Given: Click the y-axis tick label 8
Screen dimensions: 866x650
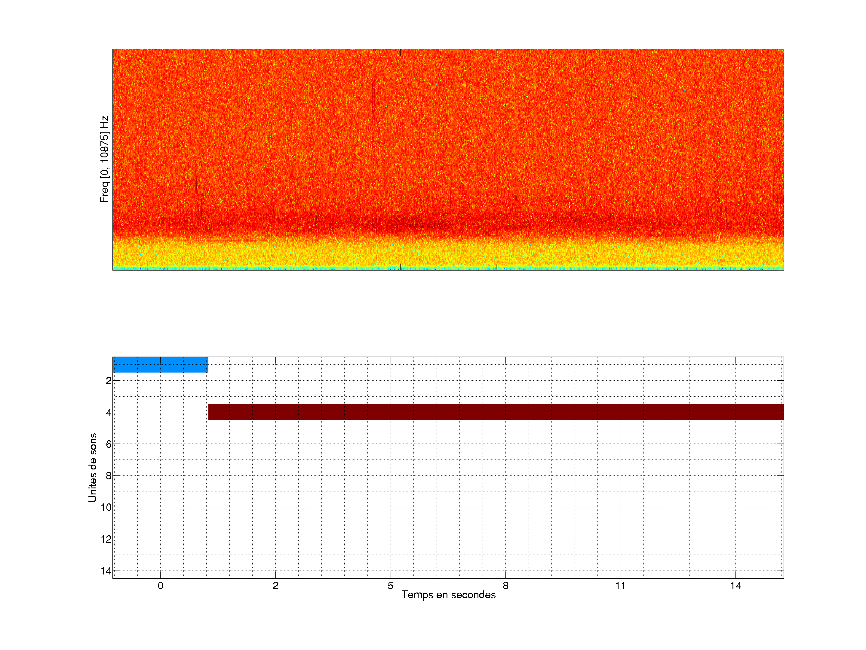Looking at the screenshot, I should 109,476.
